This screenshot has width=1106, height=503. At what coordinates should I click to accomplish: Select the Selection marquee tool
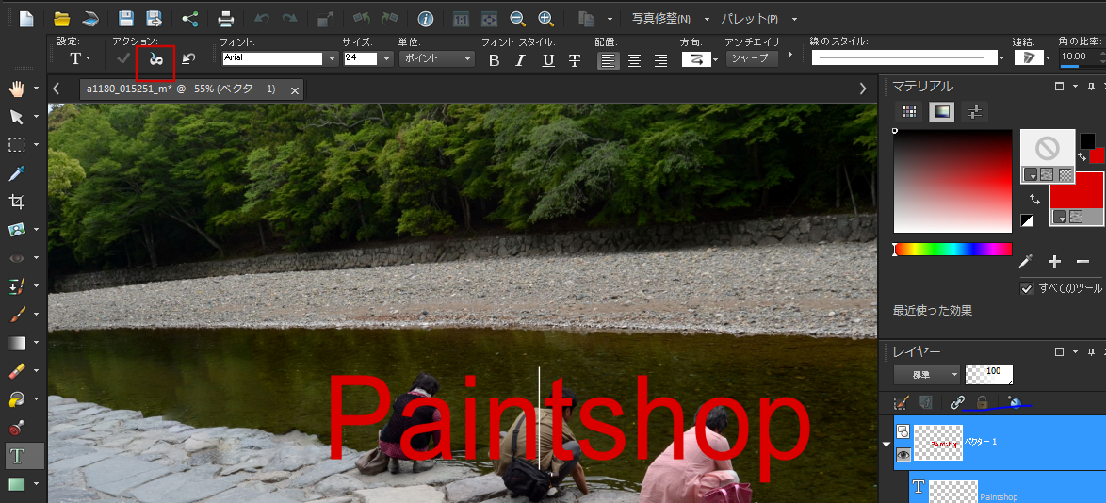point(16,145)
